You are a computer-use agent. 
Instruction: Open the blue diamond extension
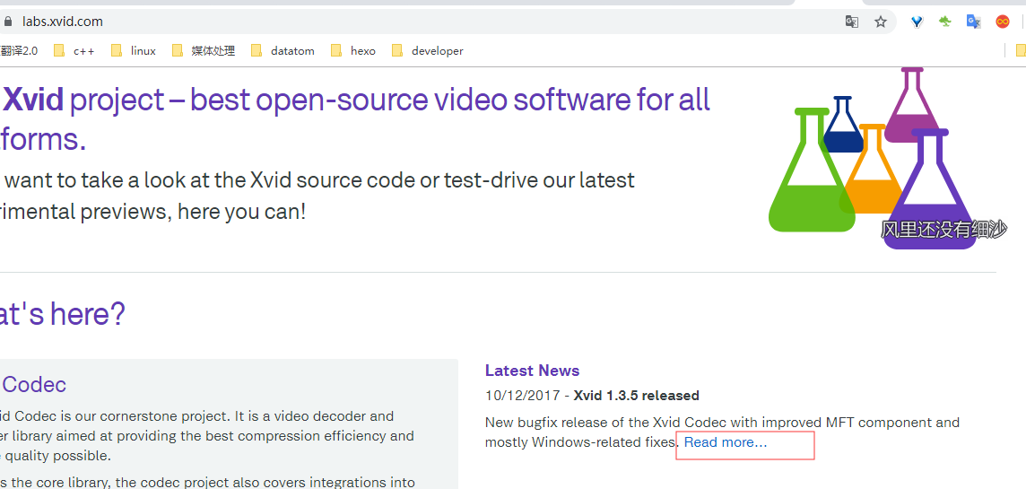point(917,22)
